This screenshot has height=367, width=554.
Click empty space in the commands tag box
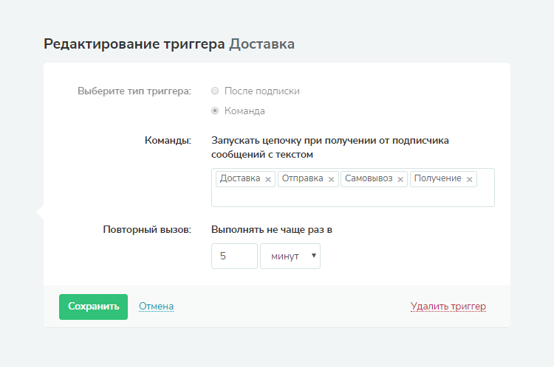click(352, 197)
